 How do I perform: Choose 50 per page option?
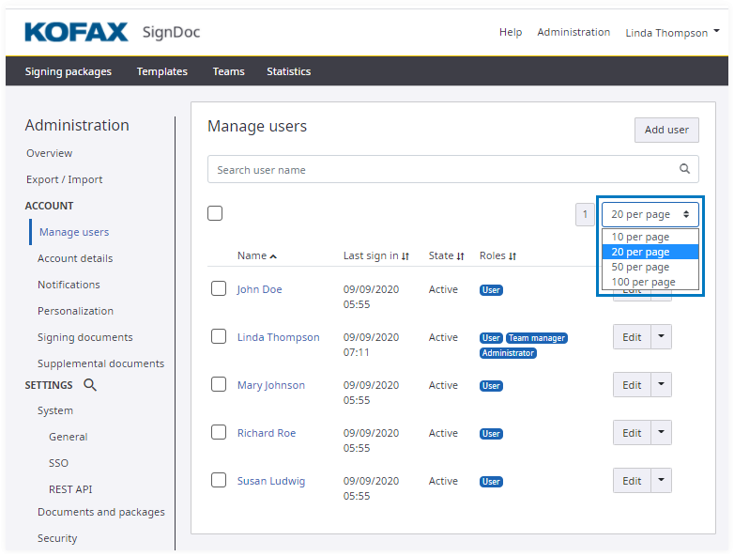640,267
